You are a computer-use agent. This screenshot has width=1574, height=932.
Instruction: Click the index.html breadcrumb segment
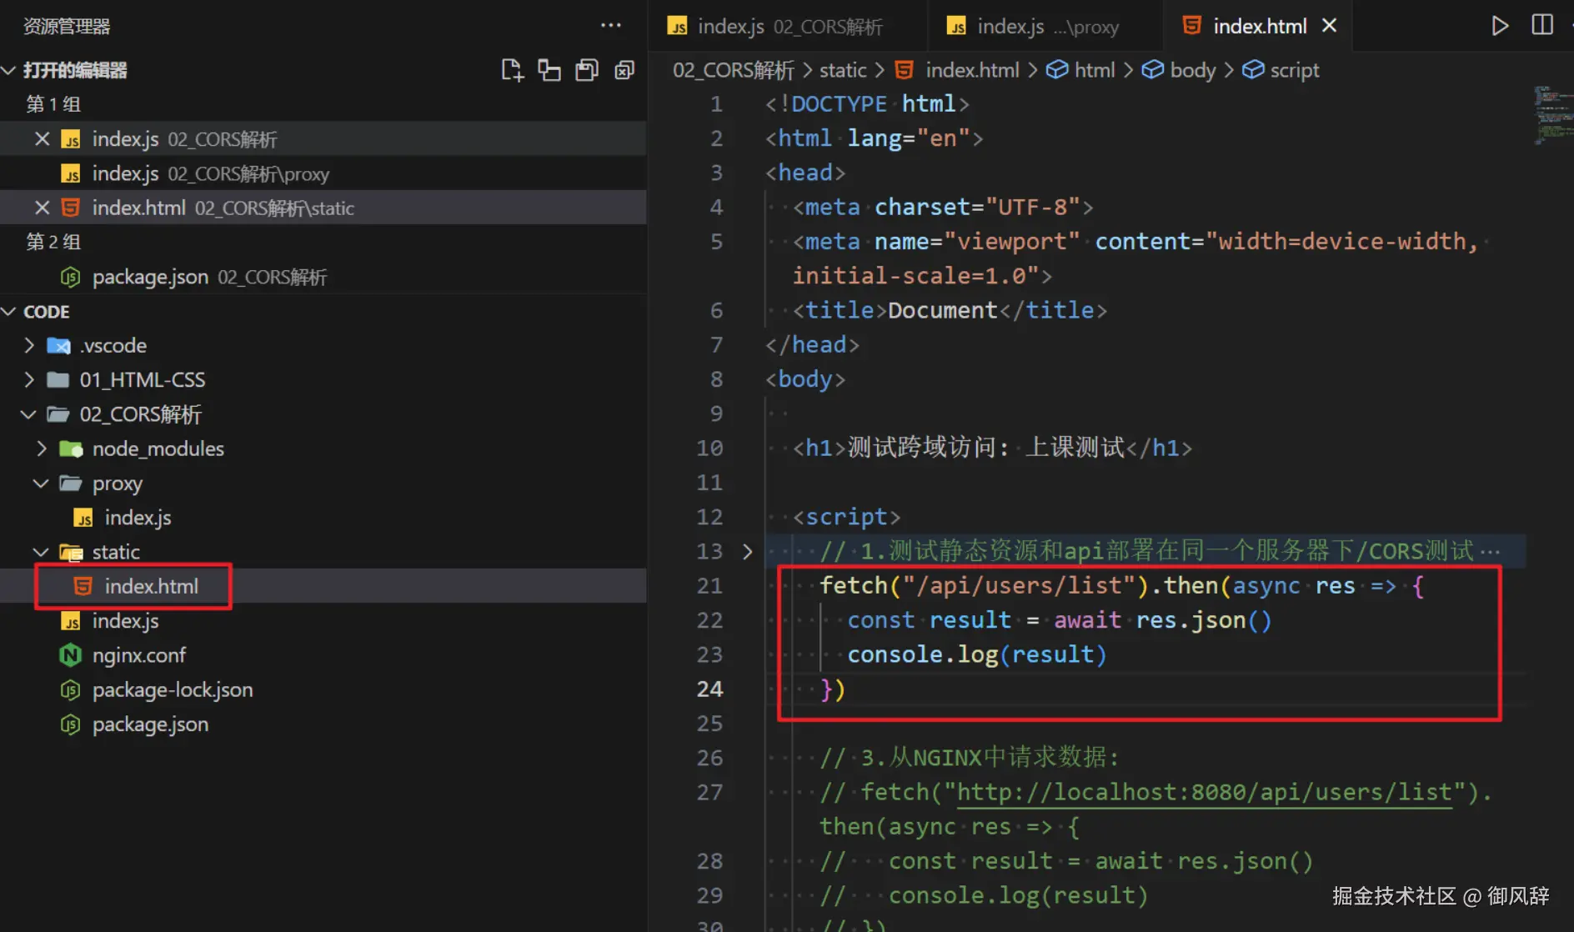coord(972,70)
